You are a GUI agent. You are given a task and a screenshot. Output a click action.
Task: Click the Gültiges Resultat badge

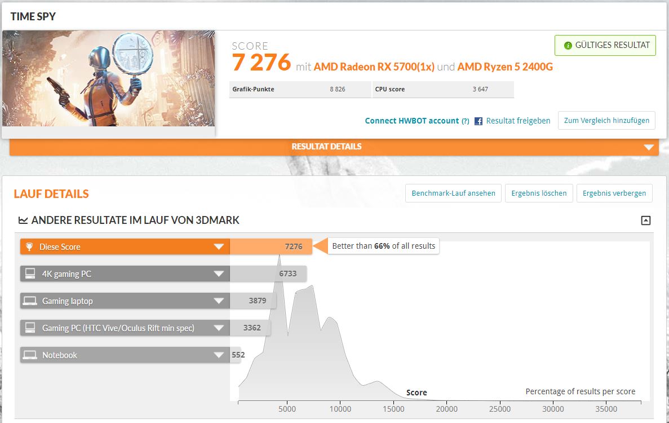pos(605,45)
